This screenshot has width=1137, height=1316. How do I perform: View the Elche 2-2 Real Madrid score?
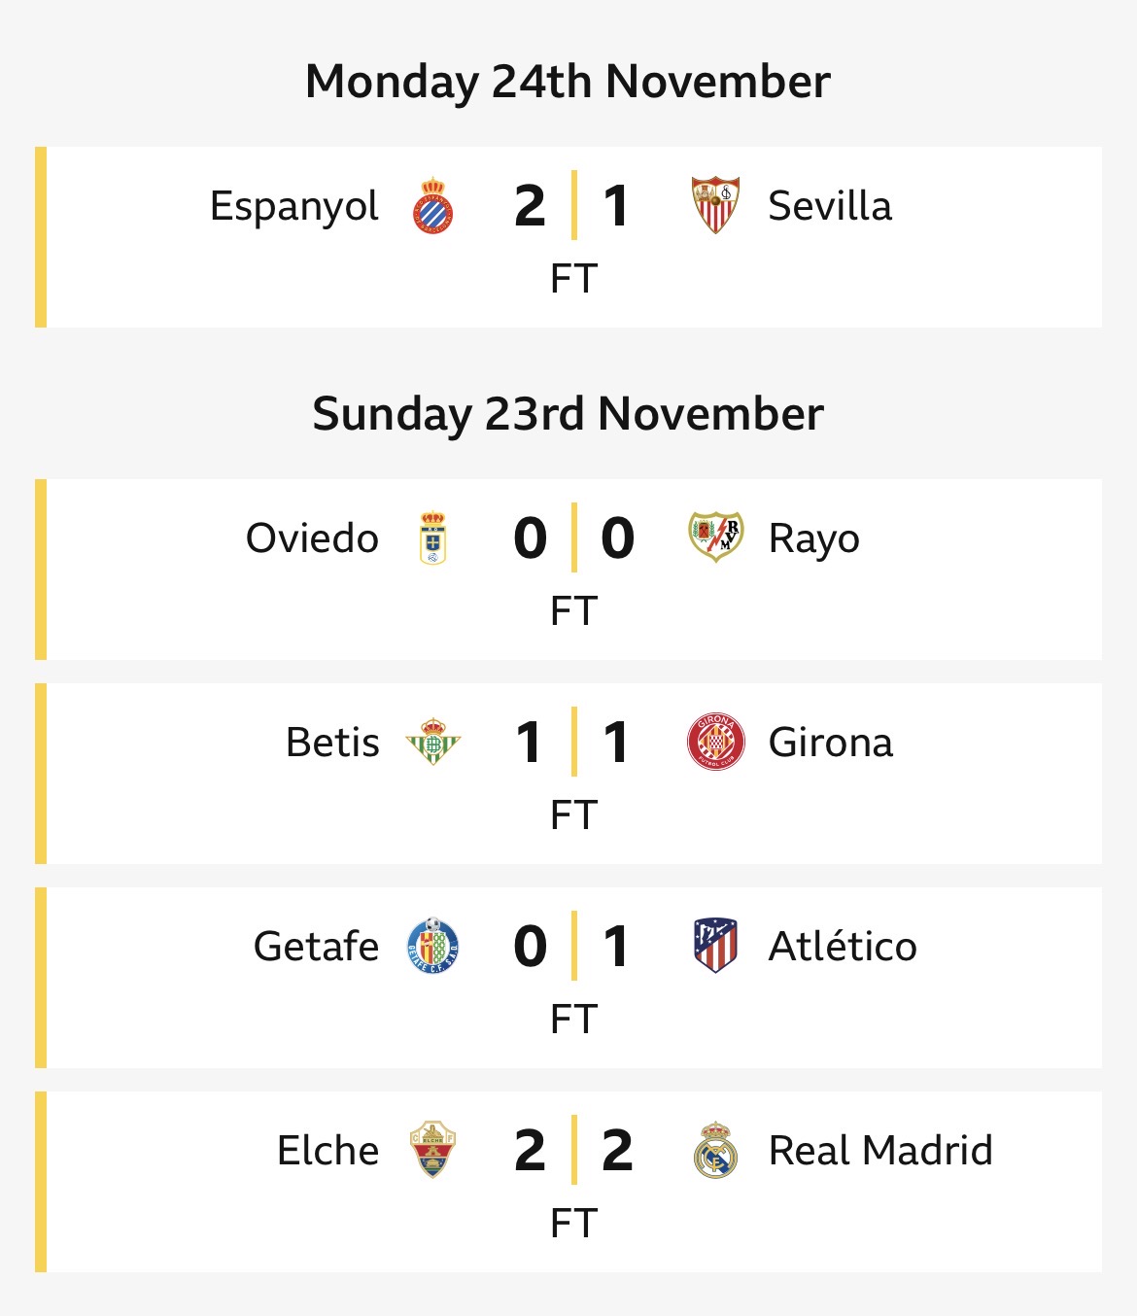tap(573, 1151)
